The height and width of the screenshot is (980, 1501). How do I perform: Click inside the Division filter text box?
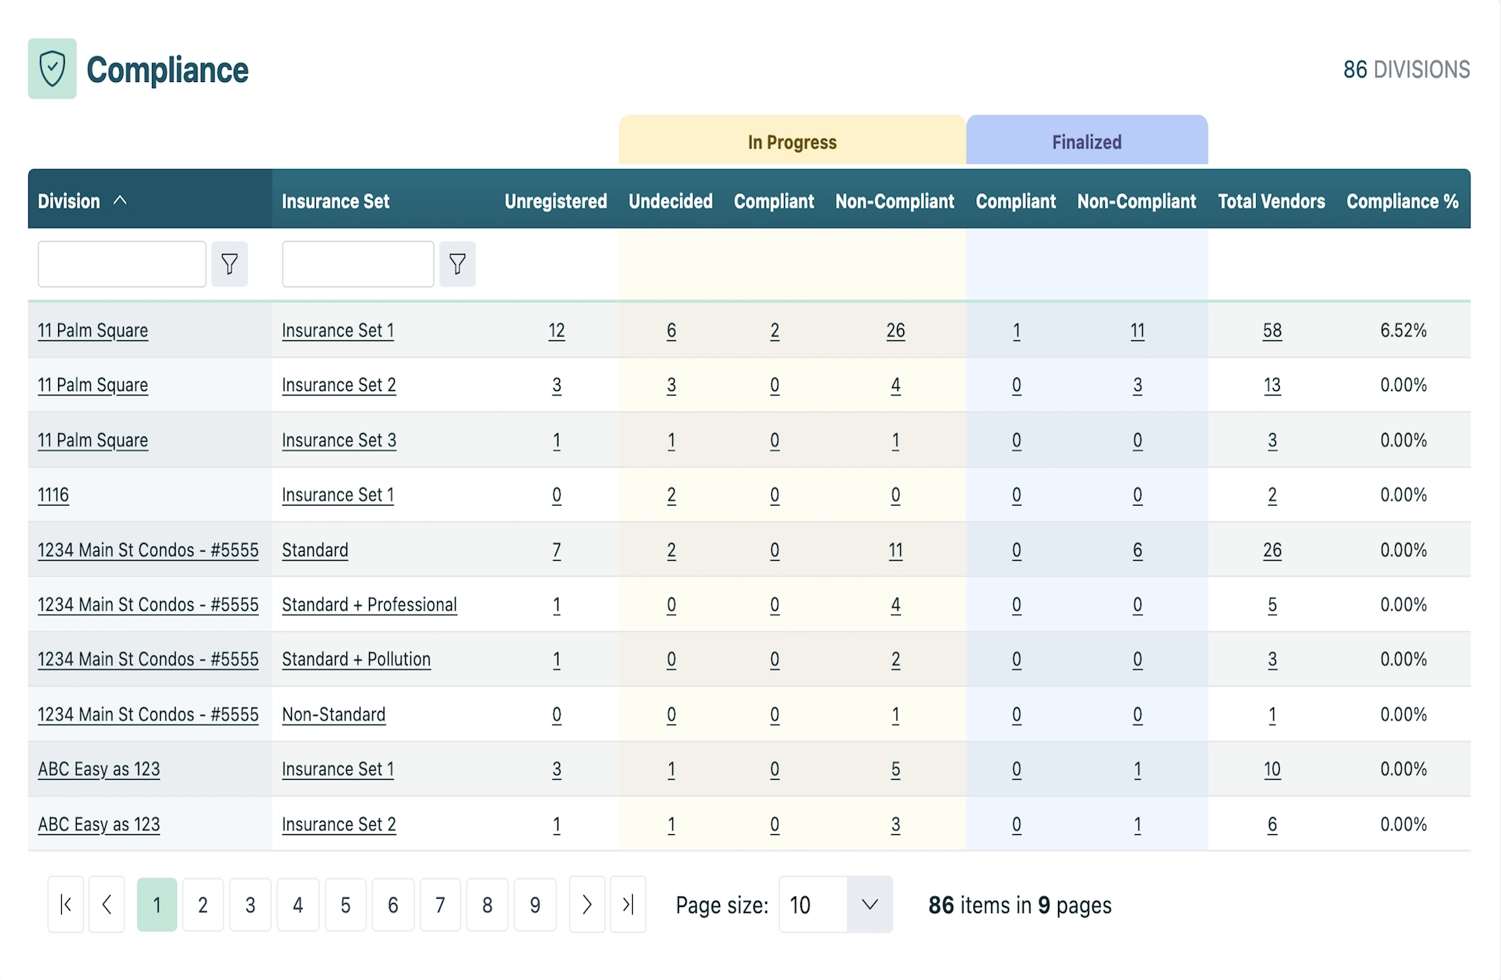(x=121, y=264)
